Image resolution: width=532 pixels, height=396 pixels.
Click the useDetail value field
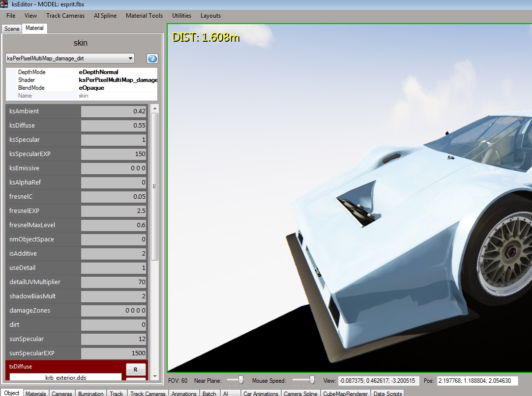pos(114,267)
